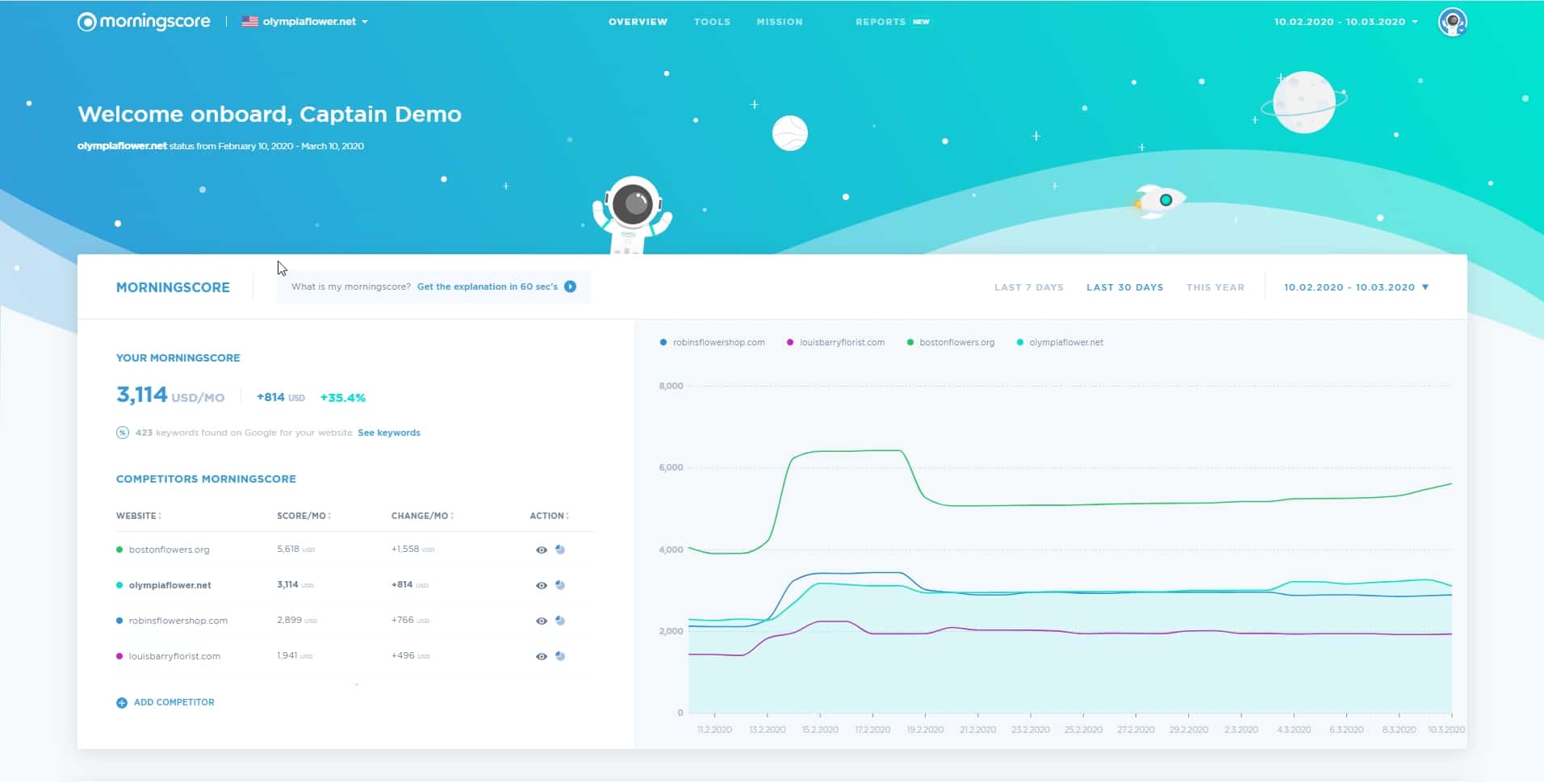Image resolution: width=1544 pixels, height=782 pixels.
Task: Select the LAST 7 DAYS range
Action: point(1028,287)
